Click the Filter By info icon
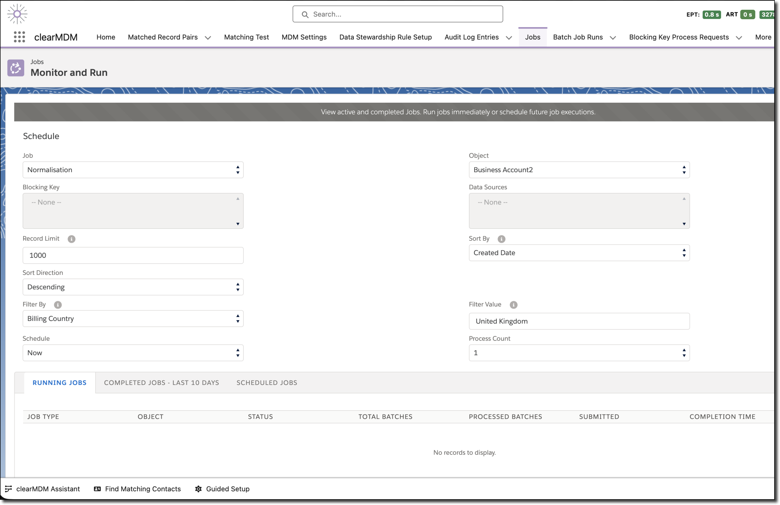The width and height of the screenshot is (780, 505). 58,305
